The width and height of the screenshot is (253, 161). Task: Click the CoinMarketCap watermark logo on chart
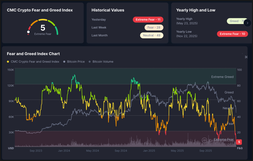click(204, 140)
